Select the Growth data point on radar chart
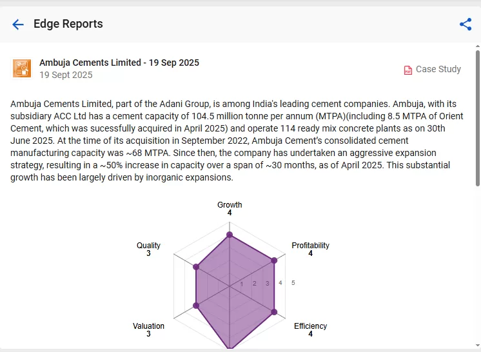The height and width of the screenshot is (352, 481). (x=230, y=235)
